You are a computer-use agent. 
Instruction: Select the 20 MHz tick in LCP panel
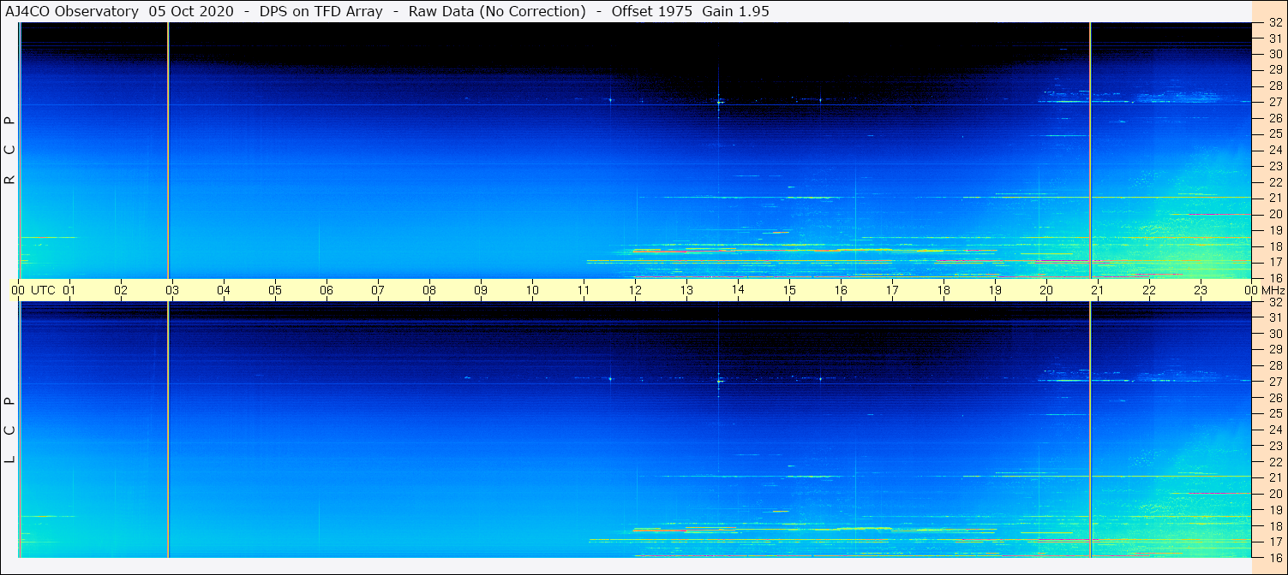1274,494
